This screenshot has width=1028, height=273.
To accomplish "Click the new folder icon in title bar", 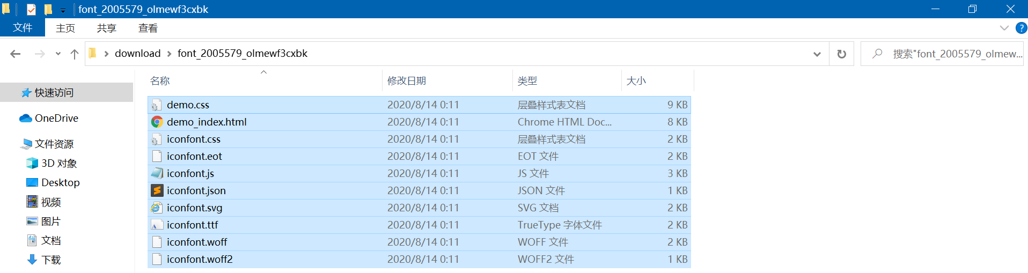I will [48, 9].
